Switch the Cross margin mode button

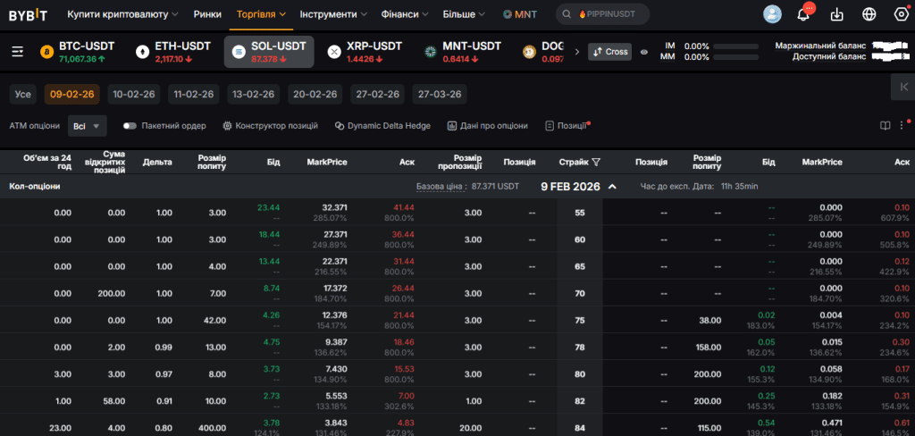(x=609, y=51)
